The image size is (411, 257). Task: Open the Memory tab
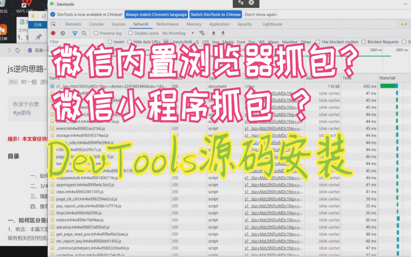point(194,24)
